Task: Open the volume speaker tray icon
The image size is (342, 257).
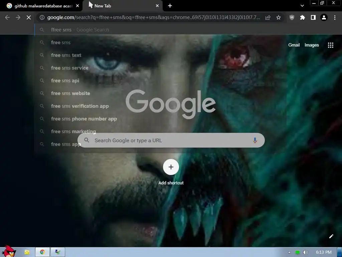Action: 305,252
